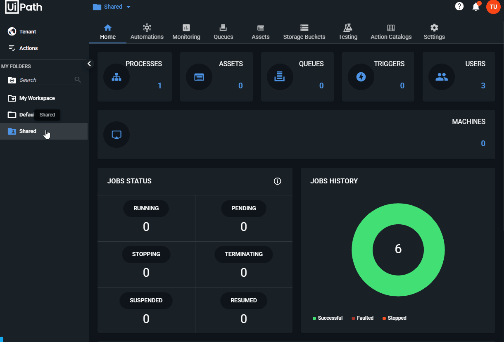Click the TERMINATING status pill

(244, 254)
